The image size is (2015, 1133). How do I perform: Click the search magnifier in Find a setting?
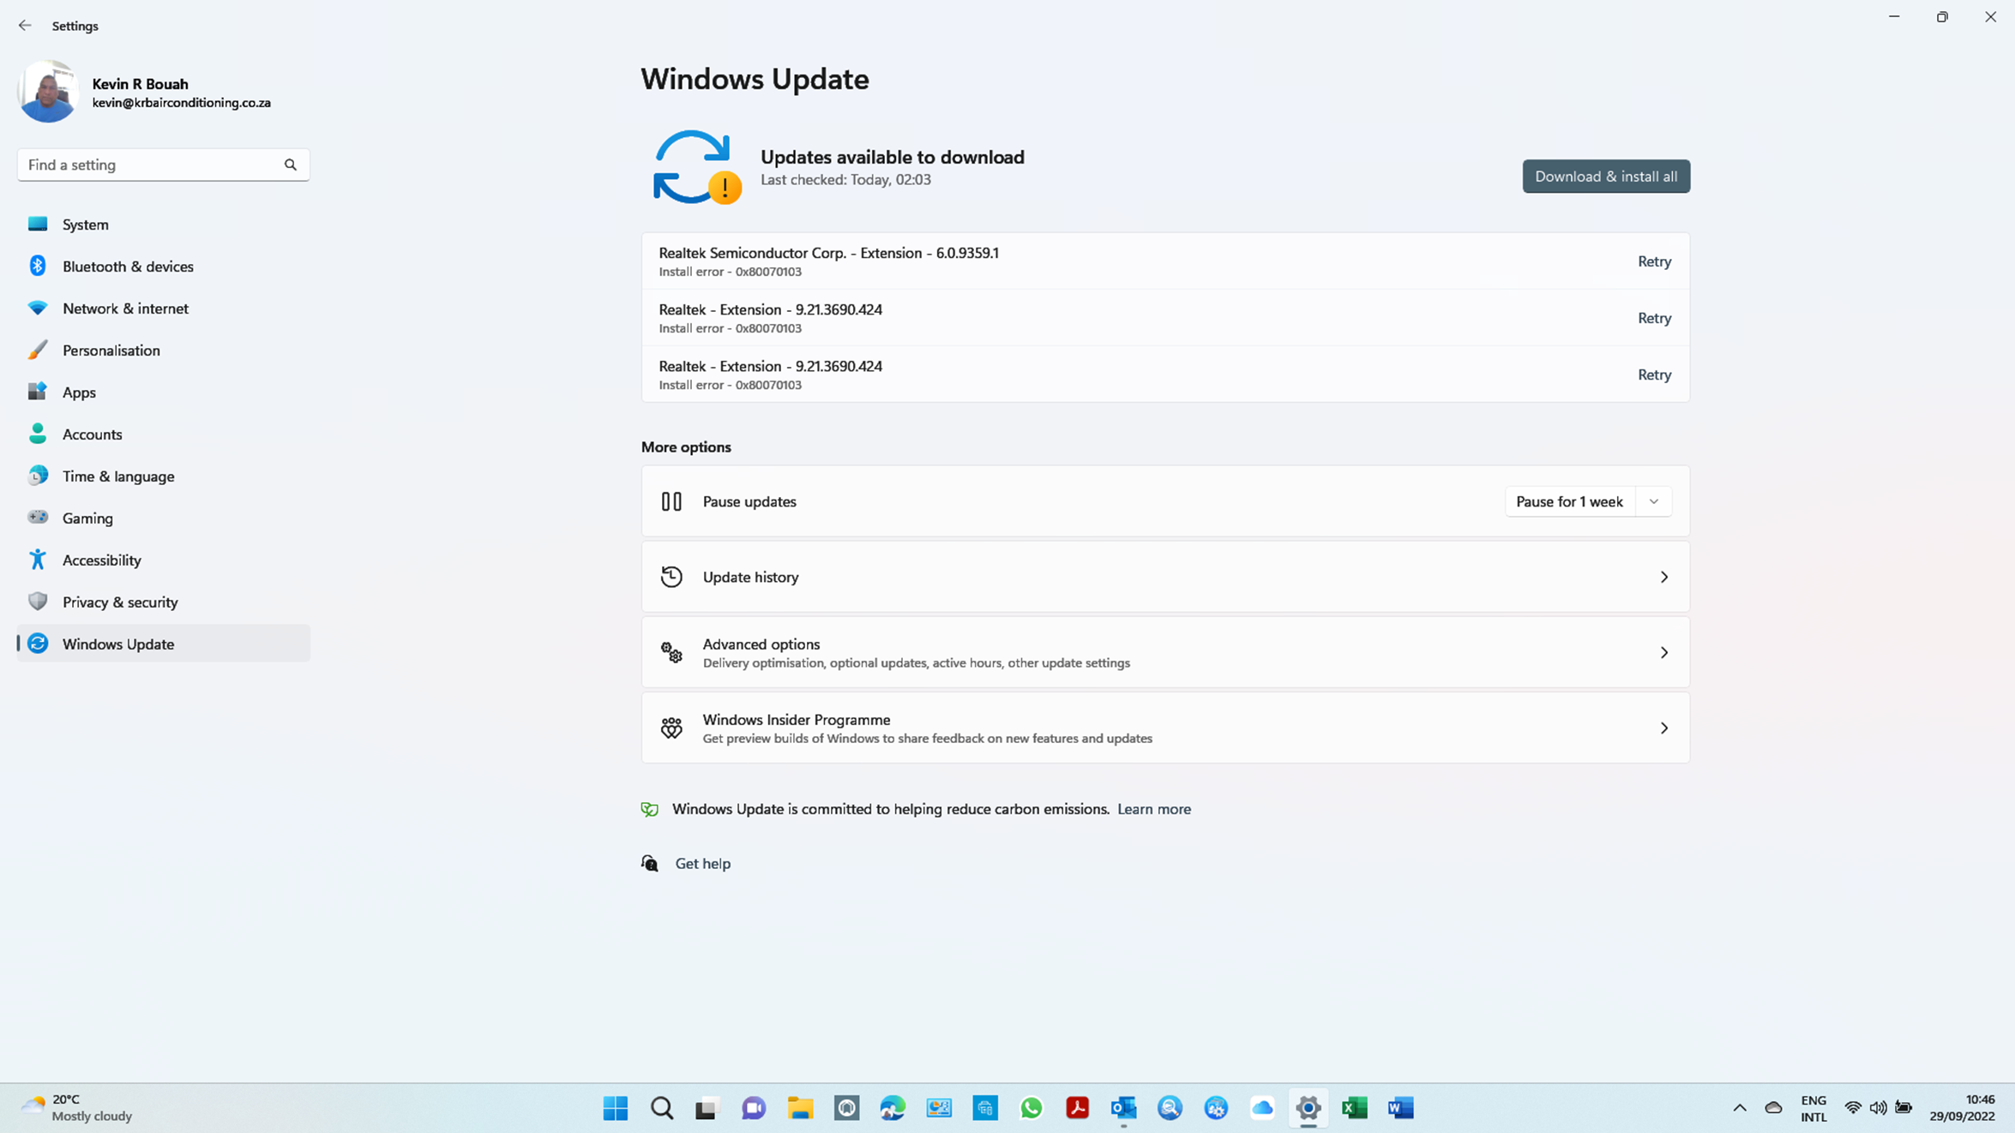291,165
